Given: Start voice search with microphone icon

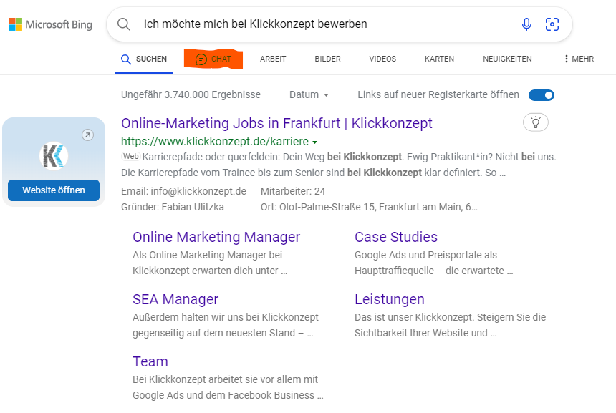Looking at the screenshot, I should [526, 24].
